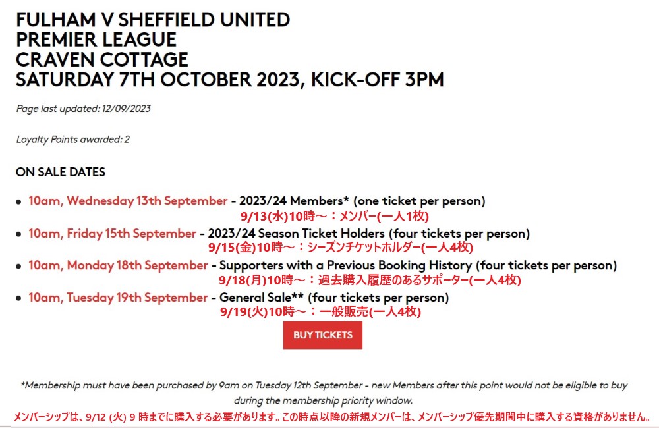This screenshot has height=428, width=659.
Task: Select the "10am, Tuesday 19th September" date
Action: point(118,298)
